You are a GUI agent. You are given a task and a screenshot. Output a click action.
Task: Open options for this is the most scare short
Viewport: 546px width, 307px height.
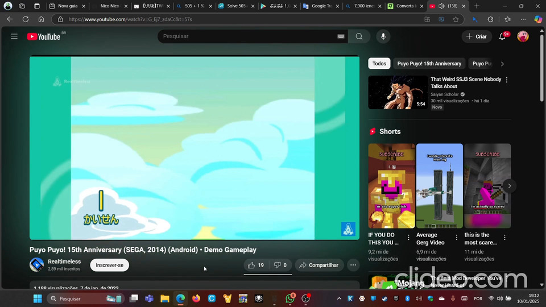pos(504,238)
